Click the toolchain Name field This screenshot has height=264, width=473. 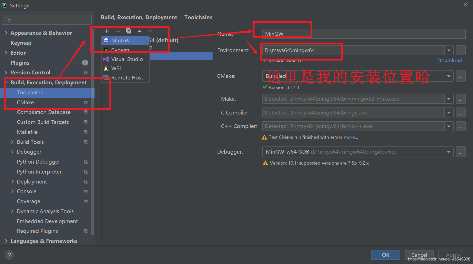click(364, 34)
